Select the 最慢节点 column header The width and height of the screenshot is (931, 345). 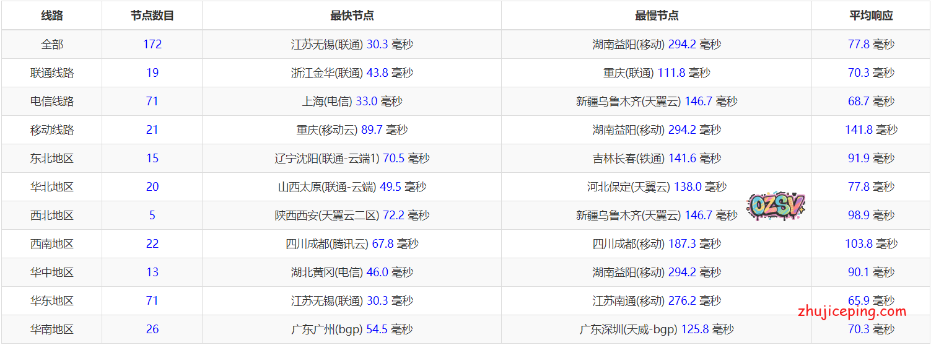(x=657, y=16)
